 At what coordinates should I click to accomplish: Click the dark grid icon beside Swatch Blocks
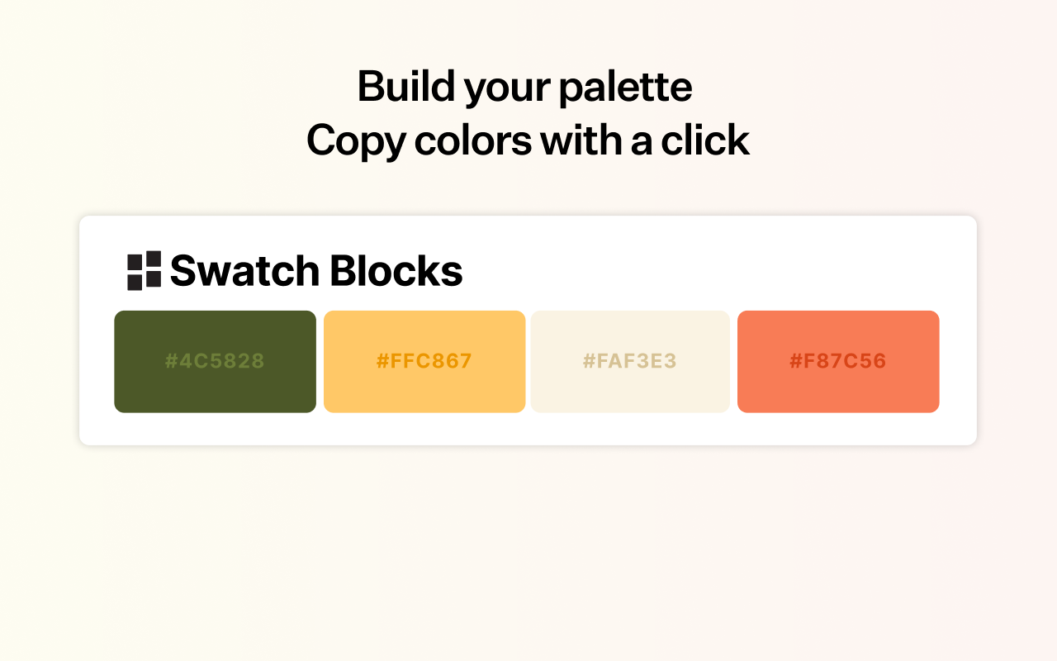144,270
